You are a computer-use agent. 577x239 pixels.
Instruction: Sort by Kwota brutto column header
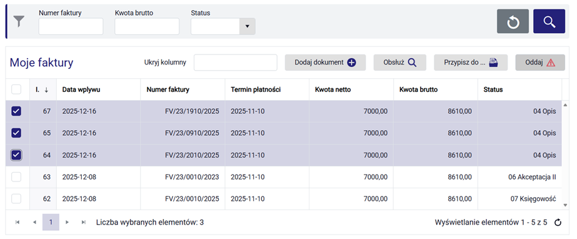click(435, 89)
